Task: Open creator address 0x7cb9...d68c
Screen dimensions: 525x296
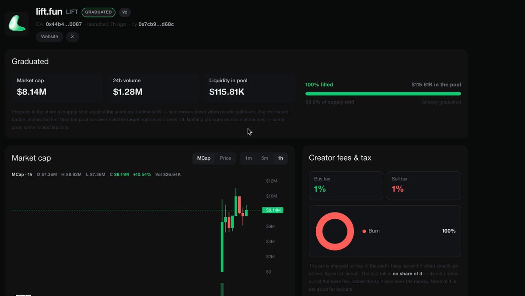Action: [x=156, y=25]
